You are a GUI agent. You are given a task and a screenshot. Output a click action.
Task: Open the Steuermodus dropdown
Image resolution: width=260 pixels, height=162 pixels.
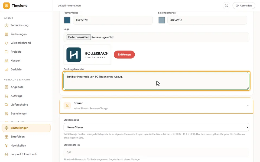coord(156,127)
